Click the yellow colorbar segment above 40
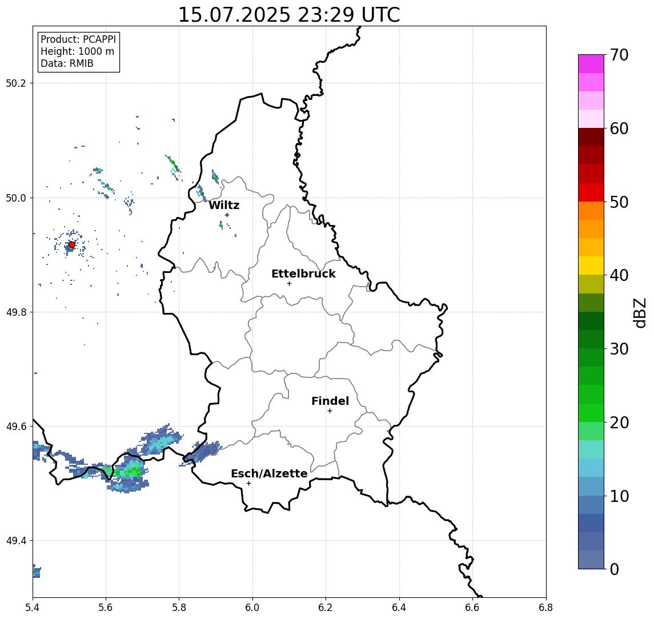This screenshot has width=654, height=619. [591, 266]
